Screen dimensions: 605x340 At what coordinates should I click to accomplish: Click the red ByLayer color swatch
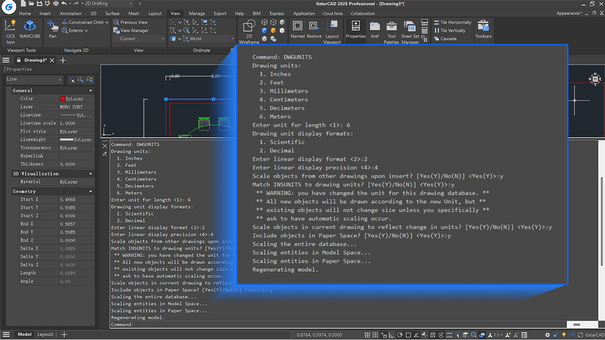pyautogui.click(x=63, y=99)
